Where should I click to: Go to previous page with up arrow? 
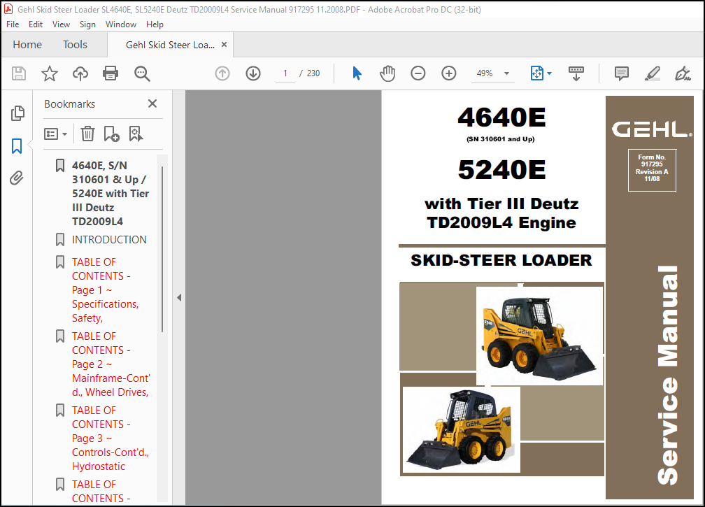[222, 73]
